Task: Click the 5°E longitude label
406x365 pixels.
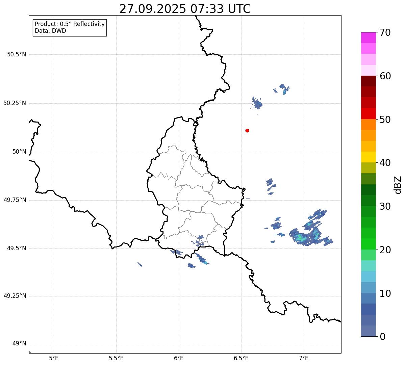Action: click(x=54, y=359)
